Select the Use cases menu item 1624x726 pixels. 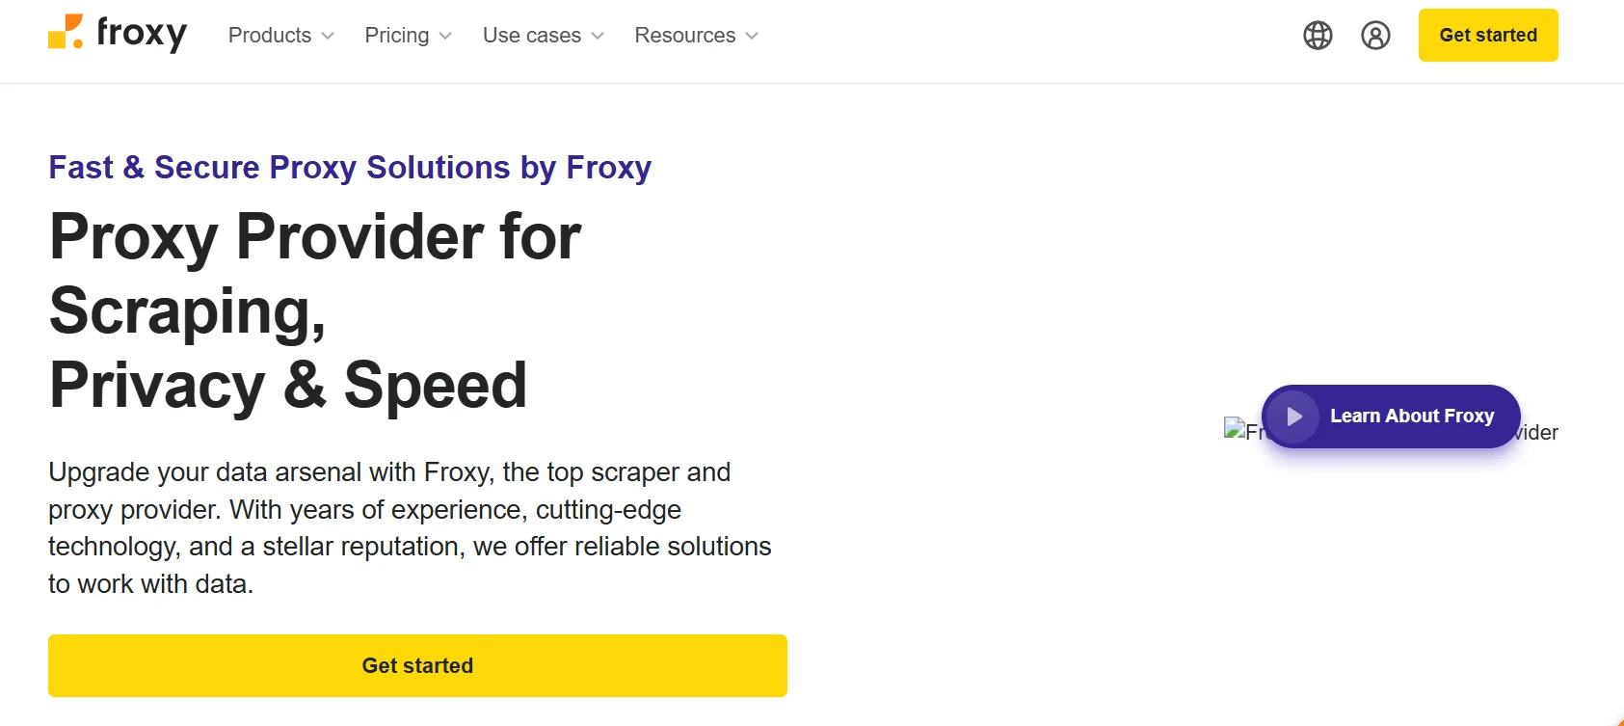531,36
